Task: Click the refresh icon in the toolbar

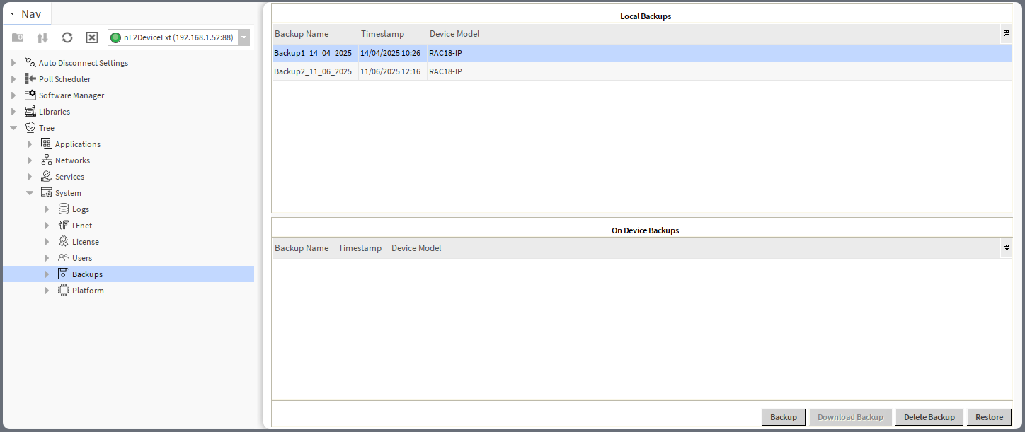Action: coord(67,37)
